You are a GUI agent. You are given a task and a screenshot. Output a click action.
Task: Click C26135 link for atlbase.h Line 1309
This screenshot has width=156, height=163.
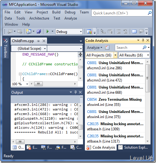tap(93, 124)
